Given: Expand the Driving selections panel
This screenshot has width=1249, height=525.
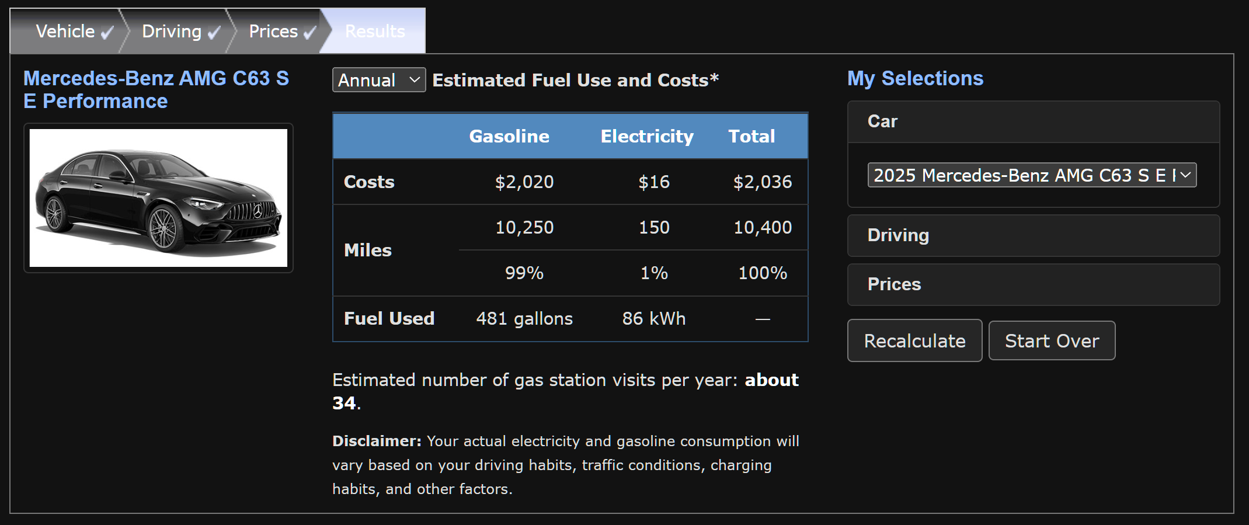Looking at the screenshot, I should coord(1034,235).
